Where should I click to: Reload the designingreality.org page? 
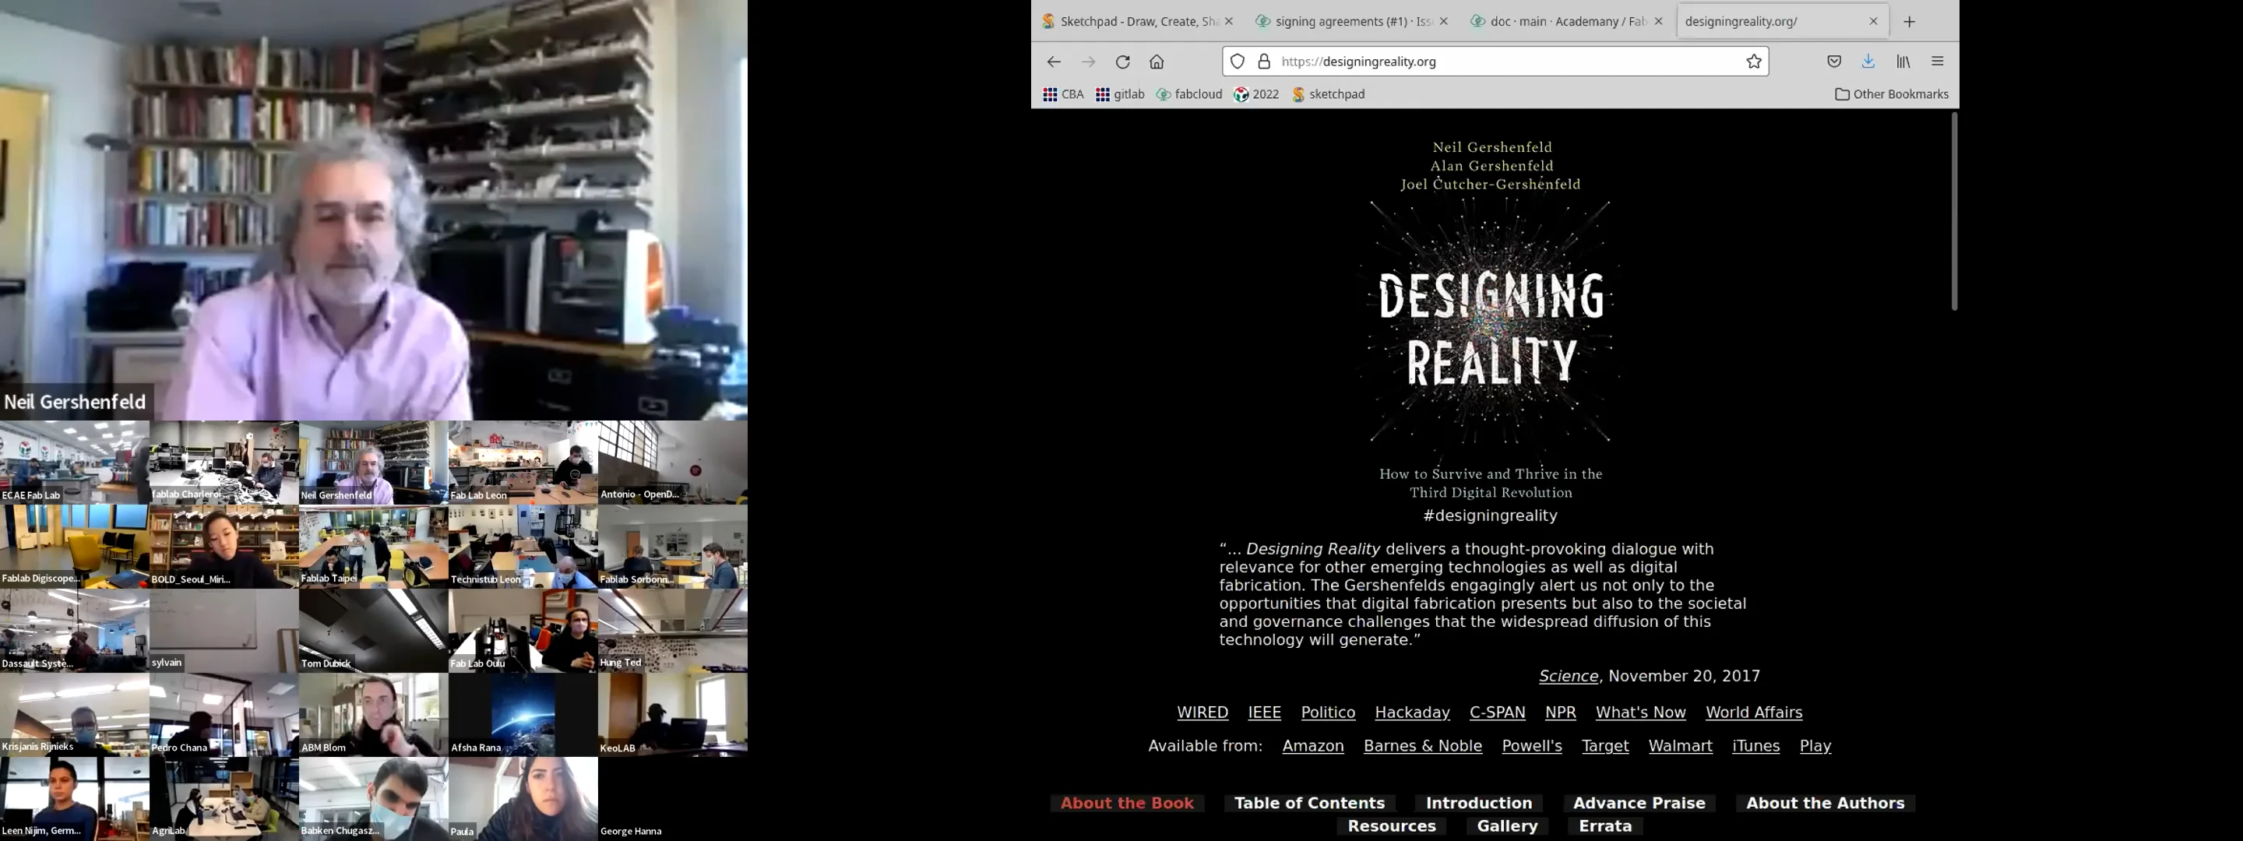click(x=1122, y=62)
